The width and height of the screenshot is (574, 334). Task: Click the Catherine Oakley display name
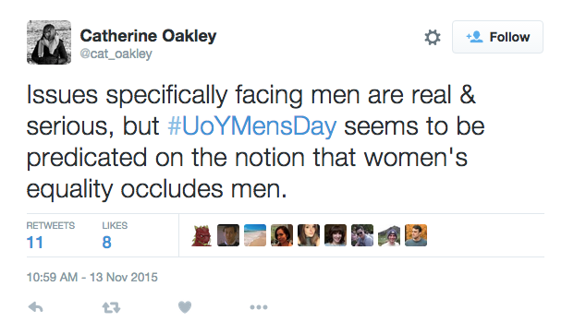coord(148,35)
